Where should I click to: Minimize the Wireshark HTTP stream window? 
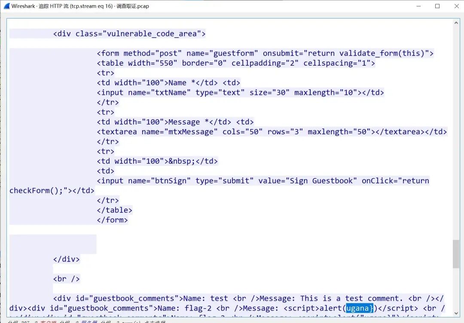click(418, 6)
